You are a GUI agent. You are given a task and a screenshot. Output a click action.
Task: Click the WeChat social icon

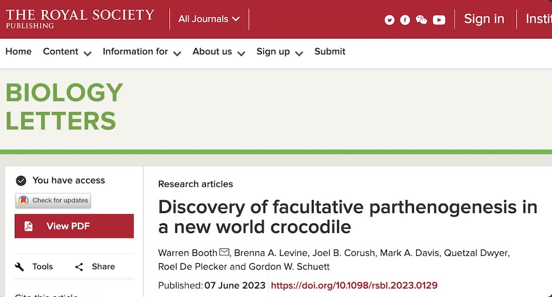[x=422, y=20]
